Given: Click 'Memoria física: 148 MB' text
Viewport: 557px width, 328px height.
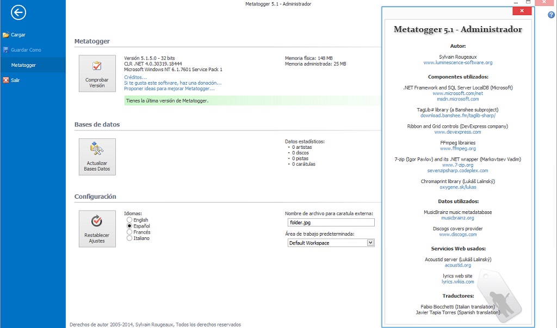Looking at the screenshot, I should click(x=309, y=58).
